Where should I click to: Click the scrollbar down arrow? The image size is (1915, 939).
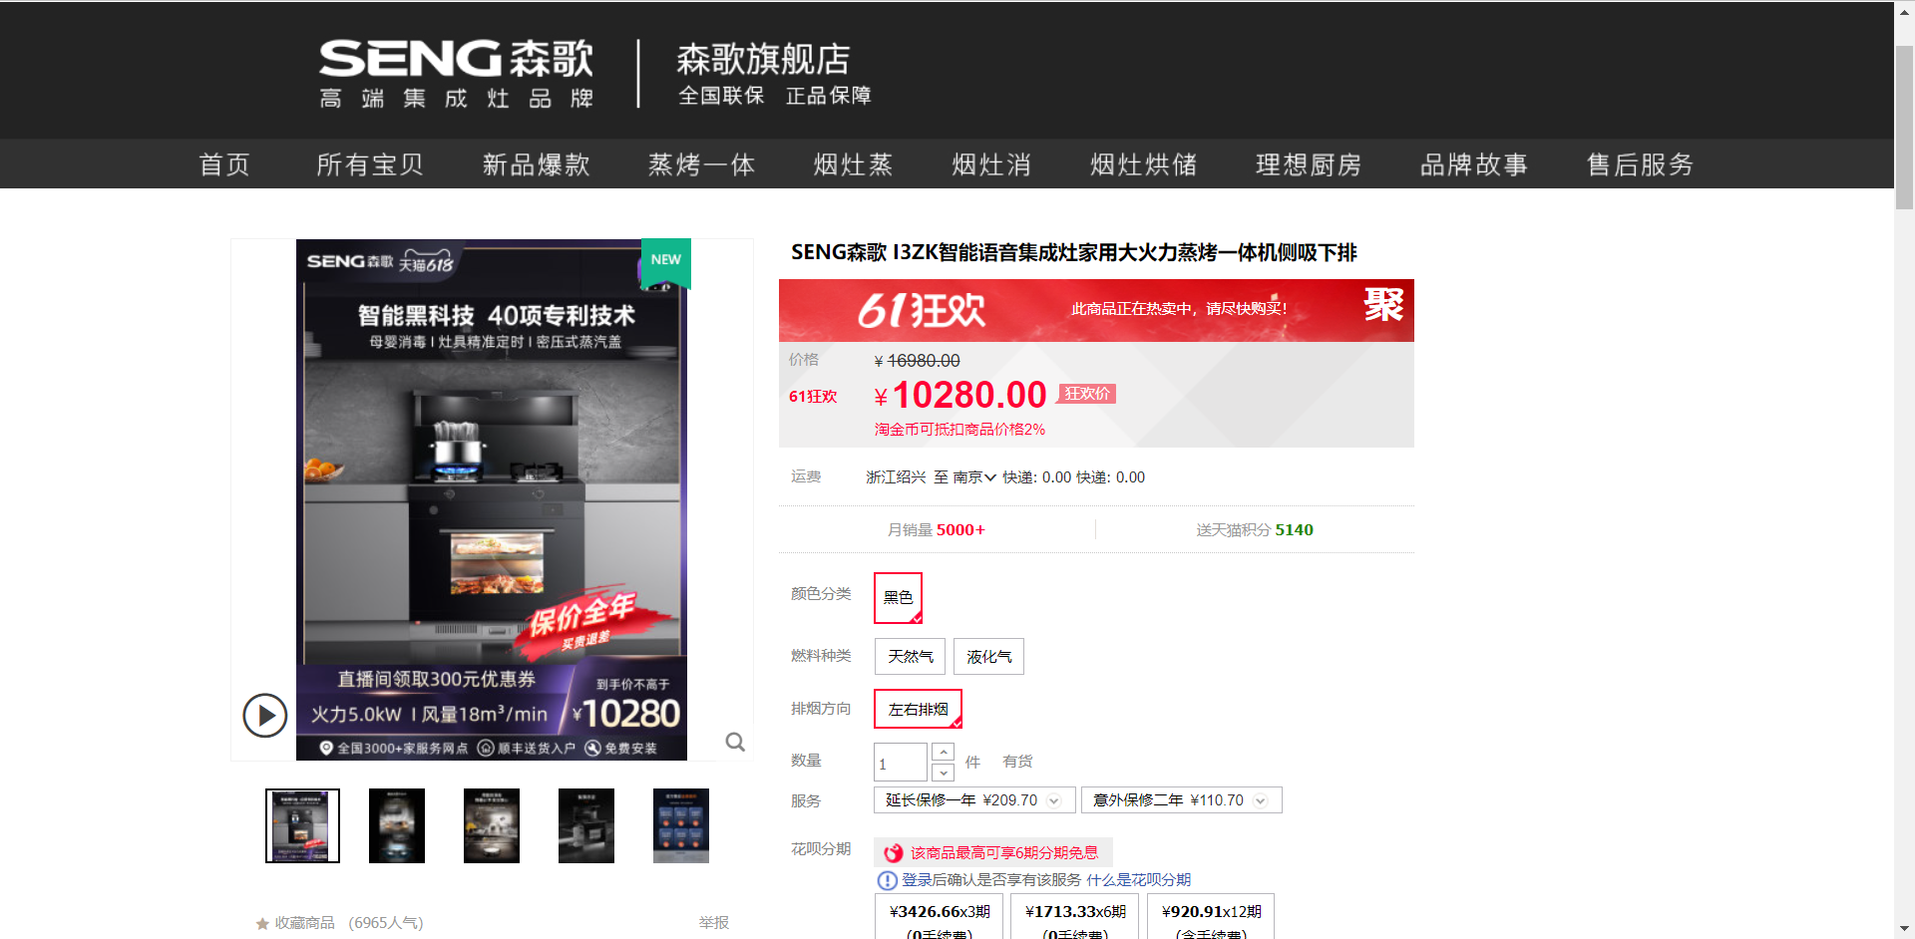tap(1904, 929)
